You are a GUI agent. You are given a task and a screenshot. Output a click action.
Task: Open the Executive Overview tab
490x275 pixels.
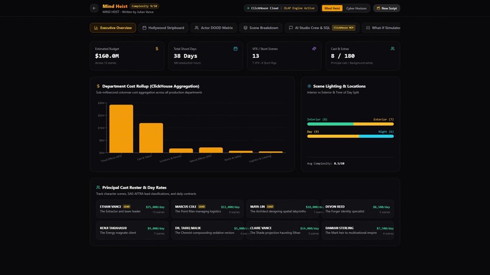click(x=113, y=28)
